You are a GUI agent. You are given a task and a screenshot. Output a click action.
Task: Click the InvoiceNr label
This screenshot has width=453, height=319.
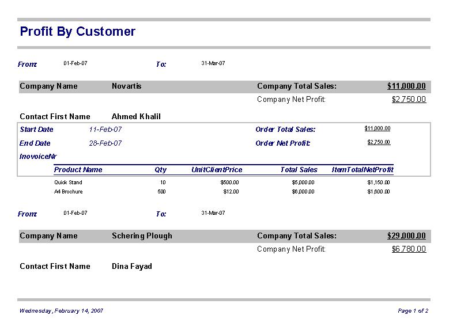[38, 157]
